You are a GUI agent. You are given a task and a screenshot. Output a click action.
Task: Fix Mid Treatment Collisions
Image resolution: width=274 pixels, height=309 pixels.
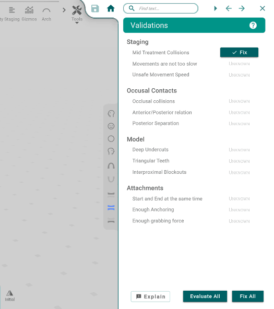(x=239, y=52)
